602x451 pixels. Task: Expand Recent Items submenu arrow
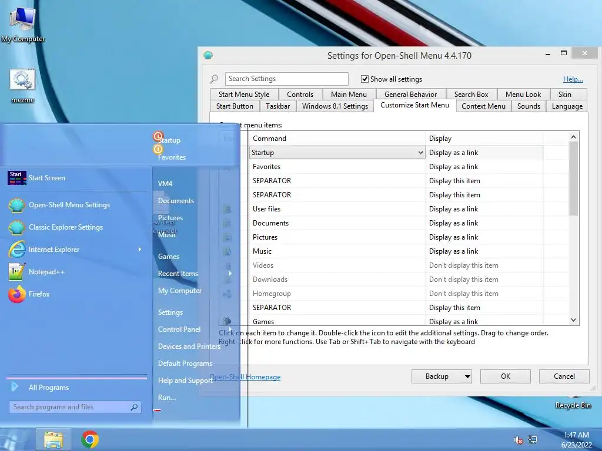tap(230, 274)
